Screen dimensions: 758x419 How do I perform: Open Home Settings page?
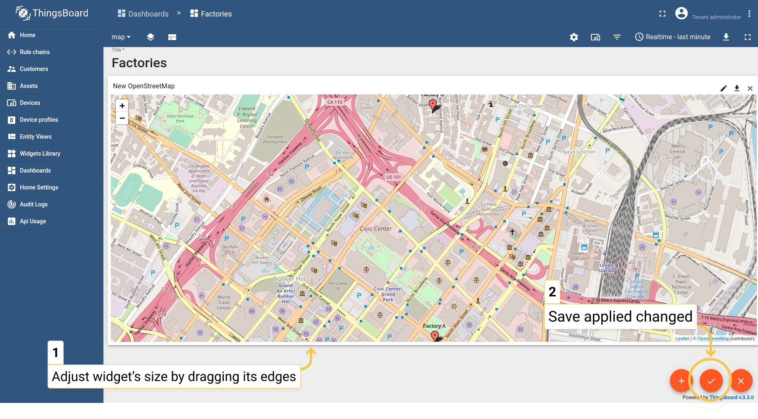tap(52, 187)
